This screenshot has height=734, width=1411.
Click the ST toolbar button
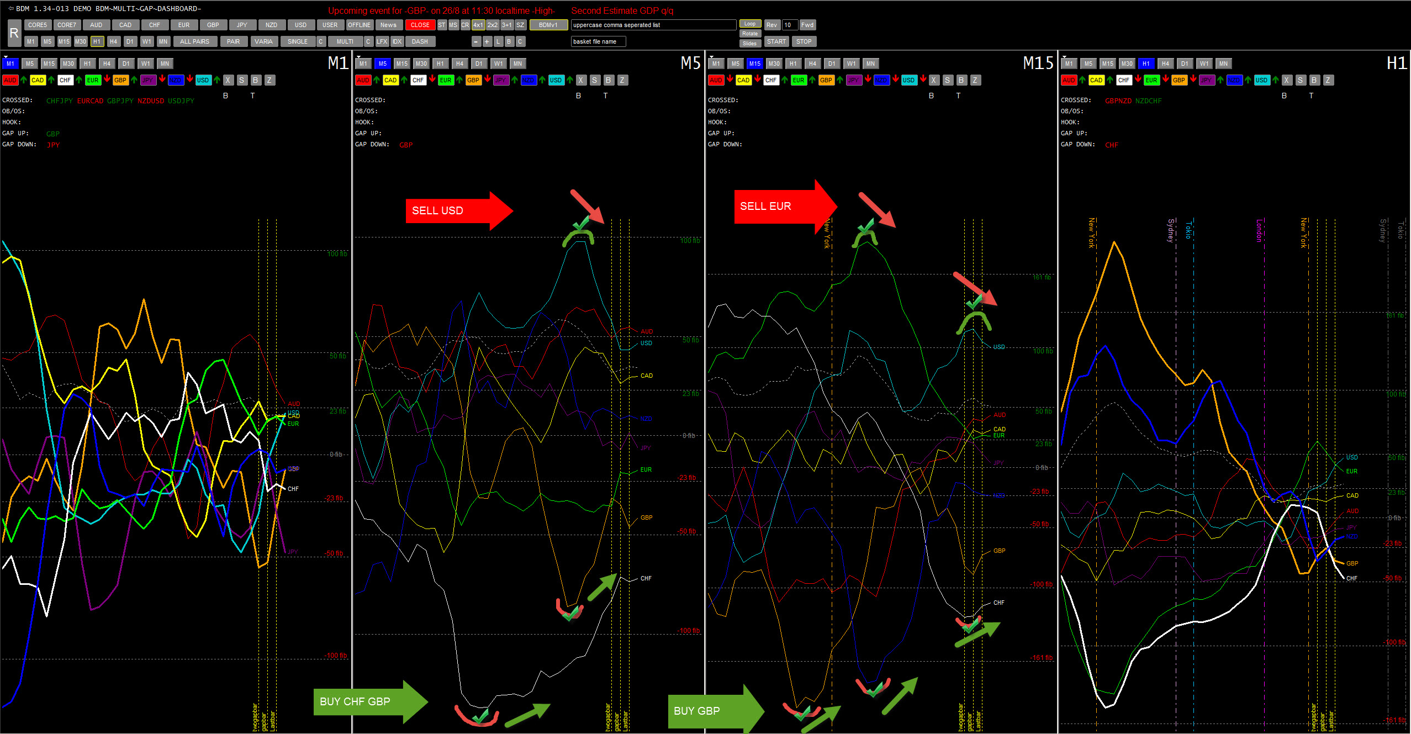click(x=442, y=25)
